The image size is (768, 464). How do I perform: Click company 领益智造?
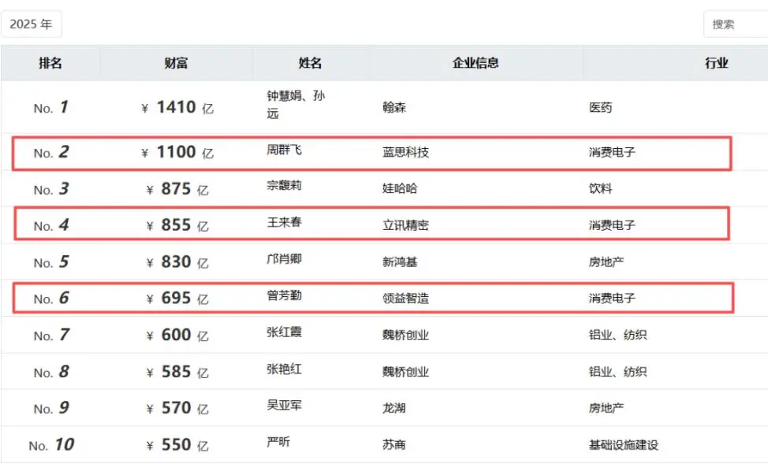[405, 298]
